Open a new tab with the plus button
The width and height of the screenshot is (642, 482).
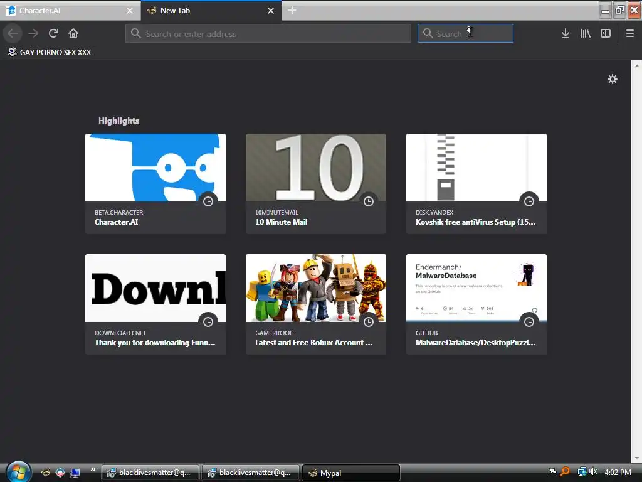pyautogui.click(x=292, y=10)
